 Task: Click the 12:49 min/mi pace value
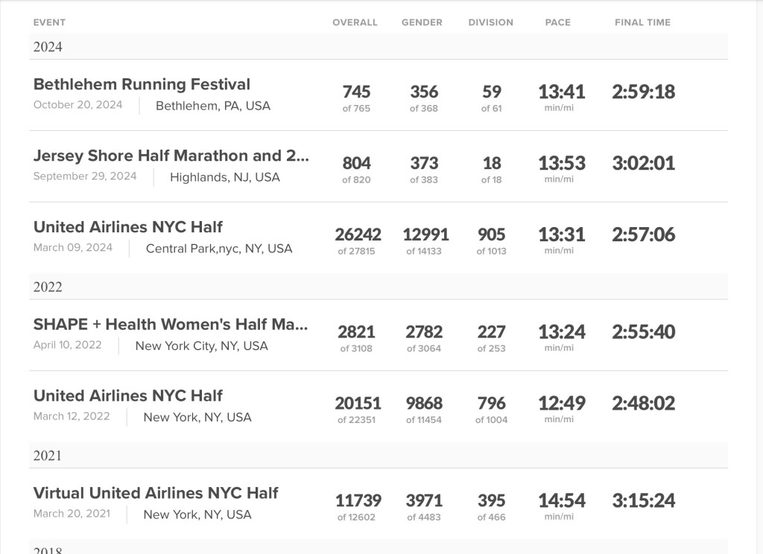click(562, 407)
